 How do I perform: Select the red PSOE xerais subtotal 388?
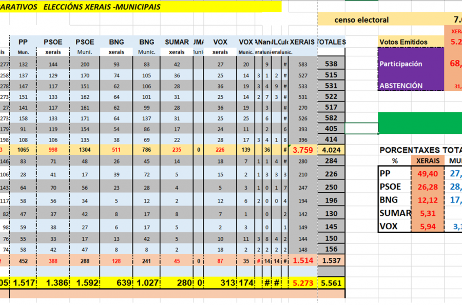[x=53, y=261]
